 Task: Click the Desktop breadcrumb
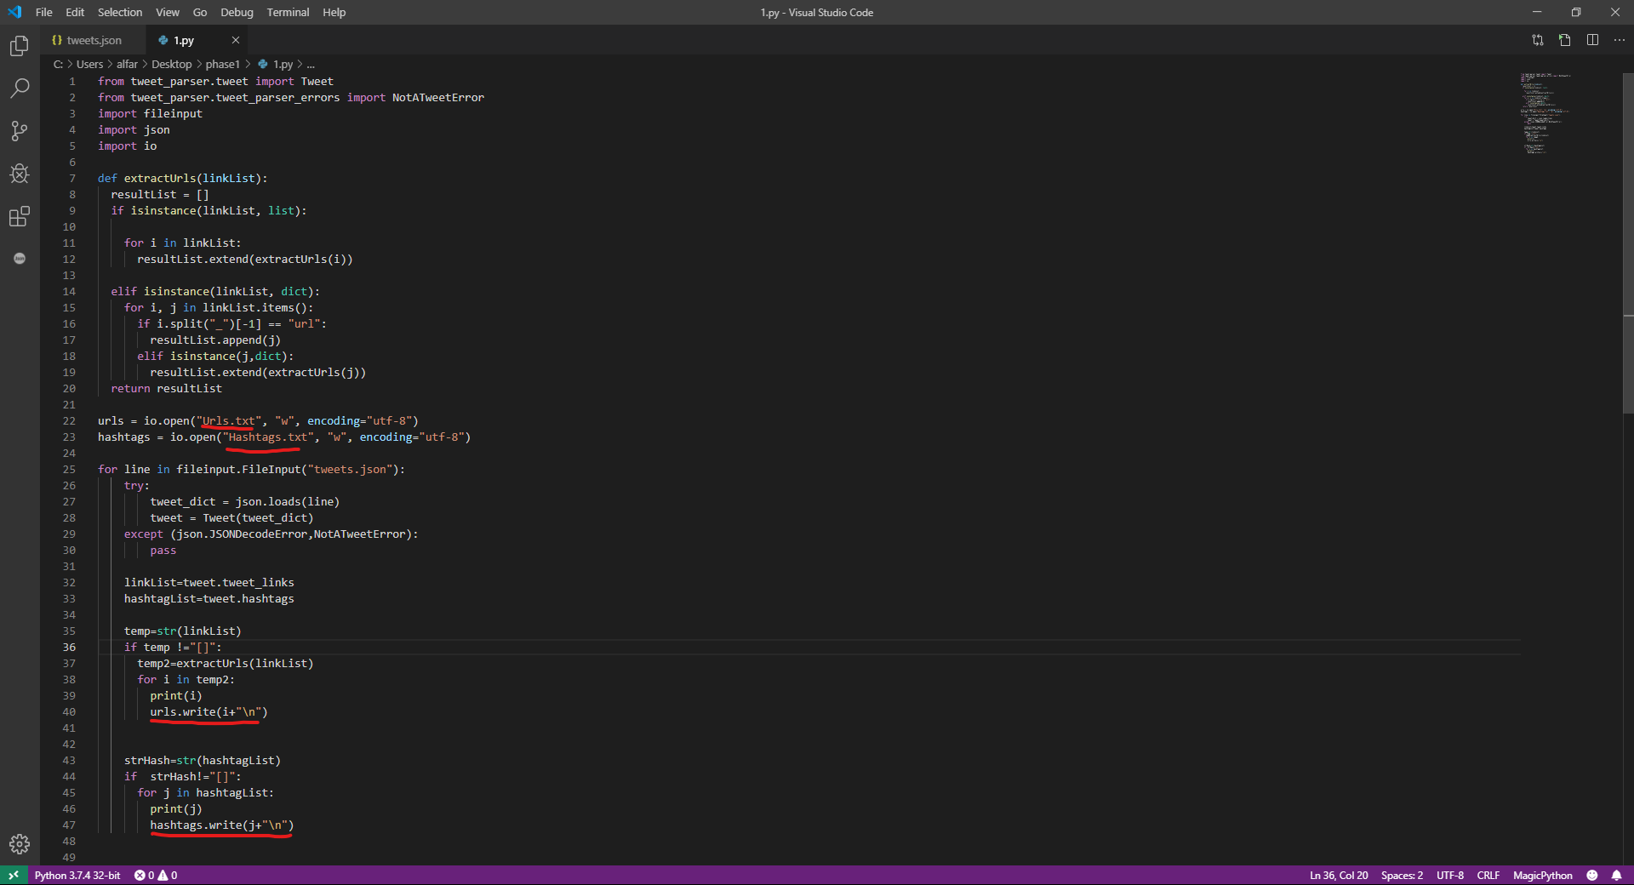point(171,64)
